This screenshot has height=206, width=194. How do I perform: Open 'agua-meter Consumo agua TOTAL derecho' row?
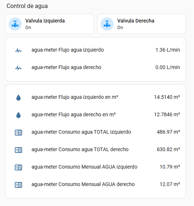tap(96, 150)
